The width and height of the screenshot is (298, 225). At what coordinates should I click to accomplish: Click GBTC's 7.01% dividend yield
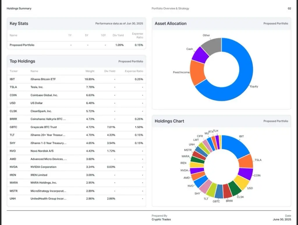111,127
